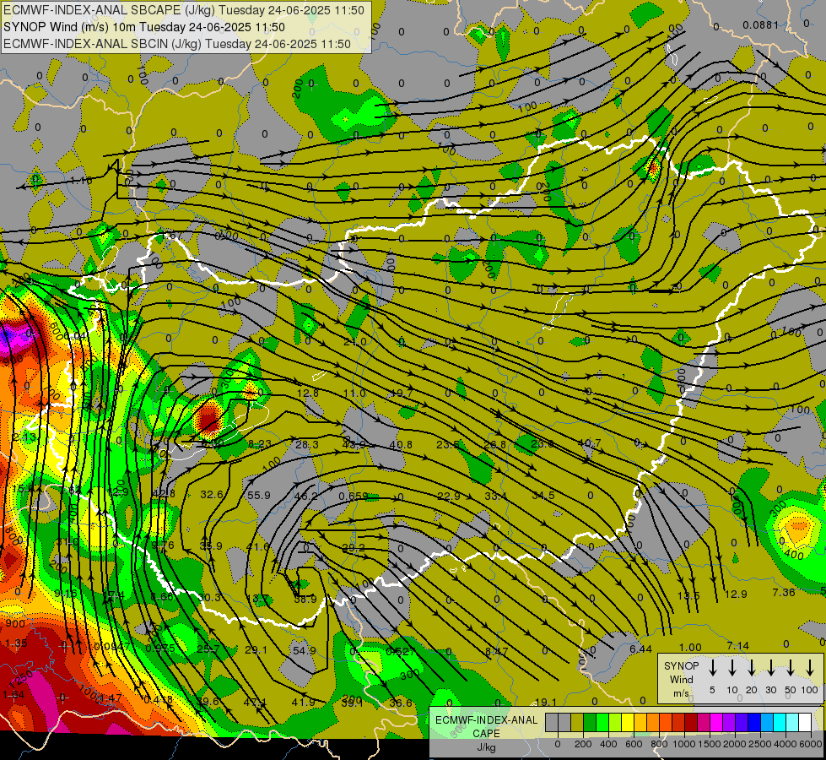Choose the cyan swatch above label 4000
The width and height of the screenshot is (826, 760).
click(779, 722)
